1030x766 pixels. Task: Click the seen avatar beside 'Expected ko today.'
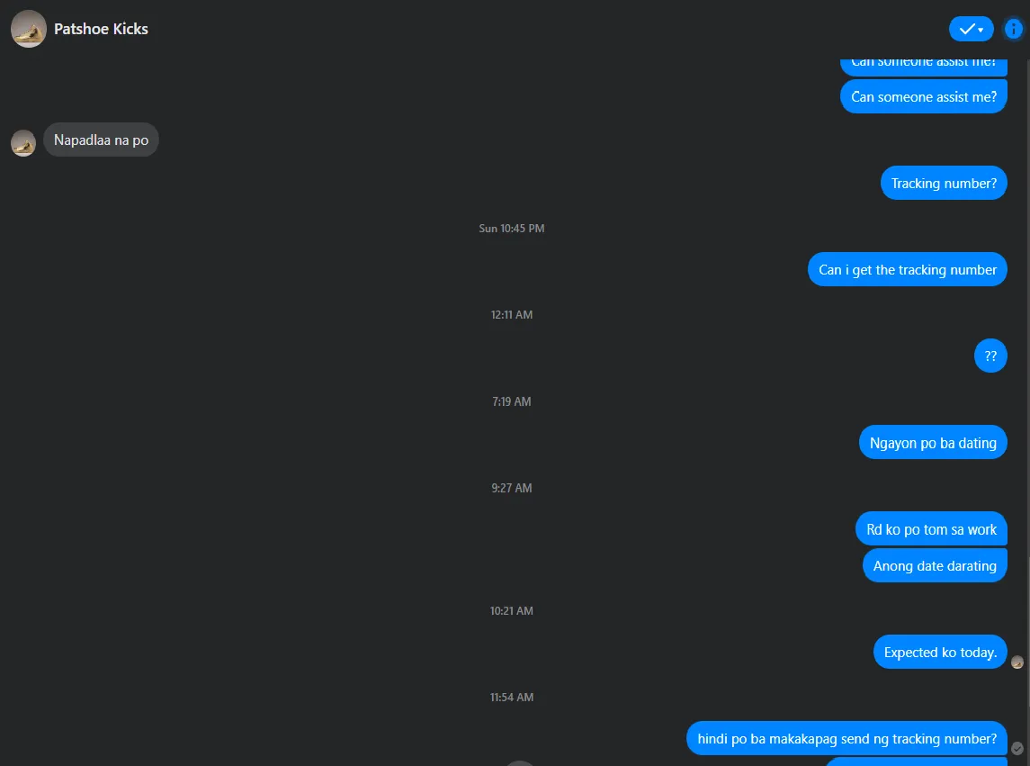point(1017,662)
